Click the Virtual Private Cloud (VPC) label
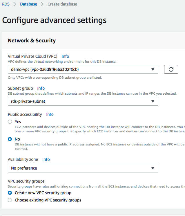 click(x=32, y=56)
